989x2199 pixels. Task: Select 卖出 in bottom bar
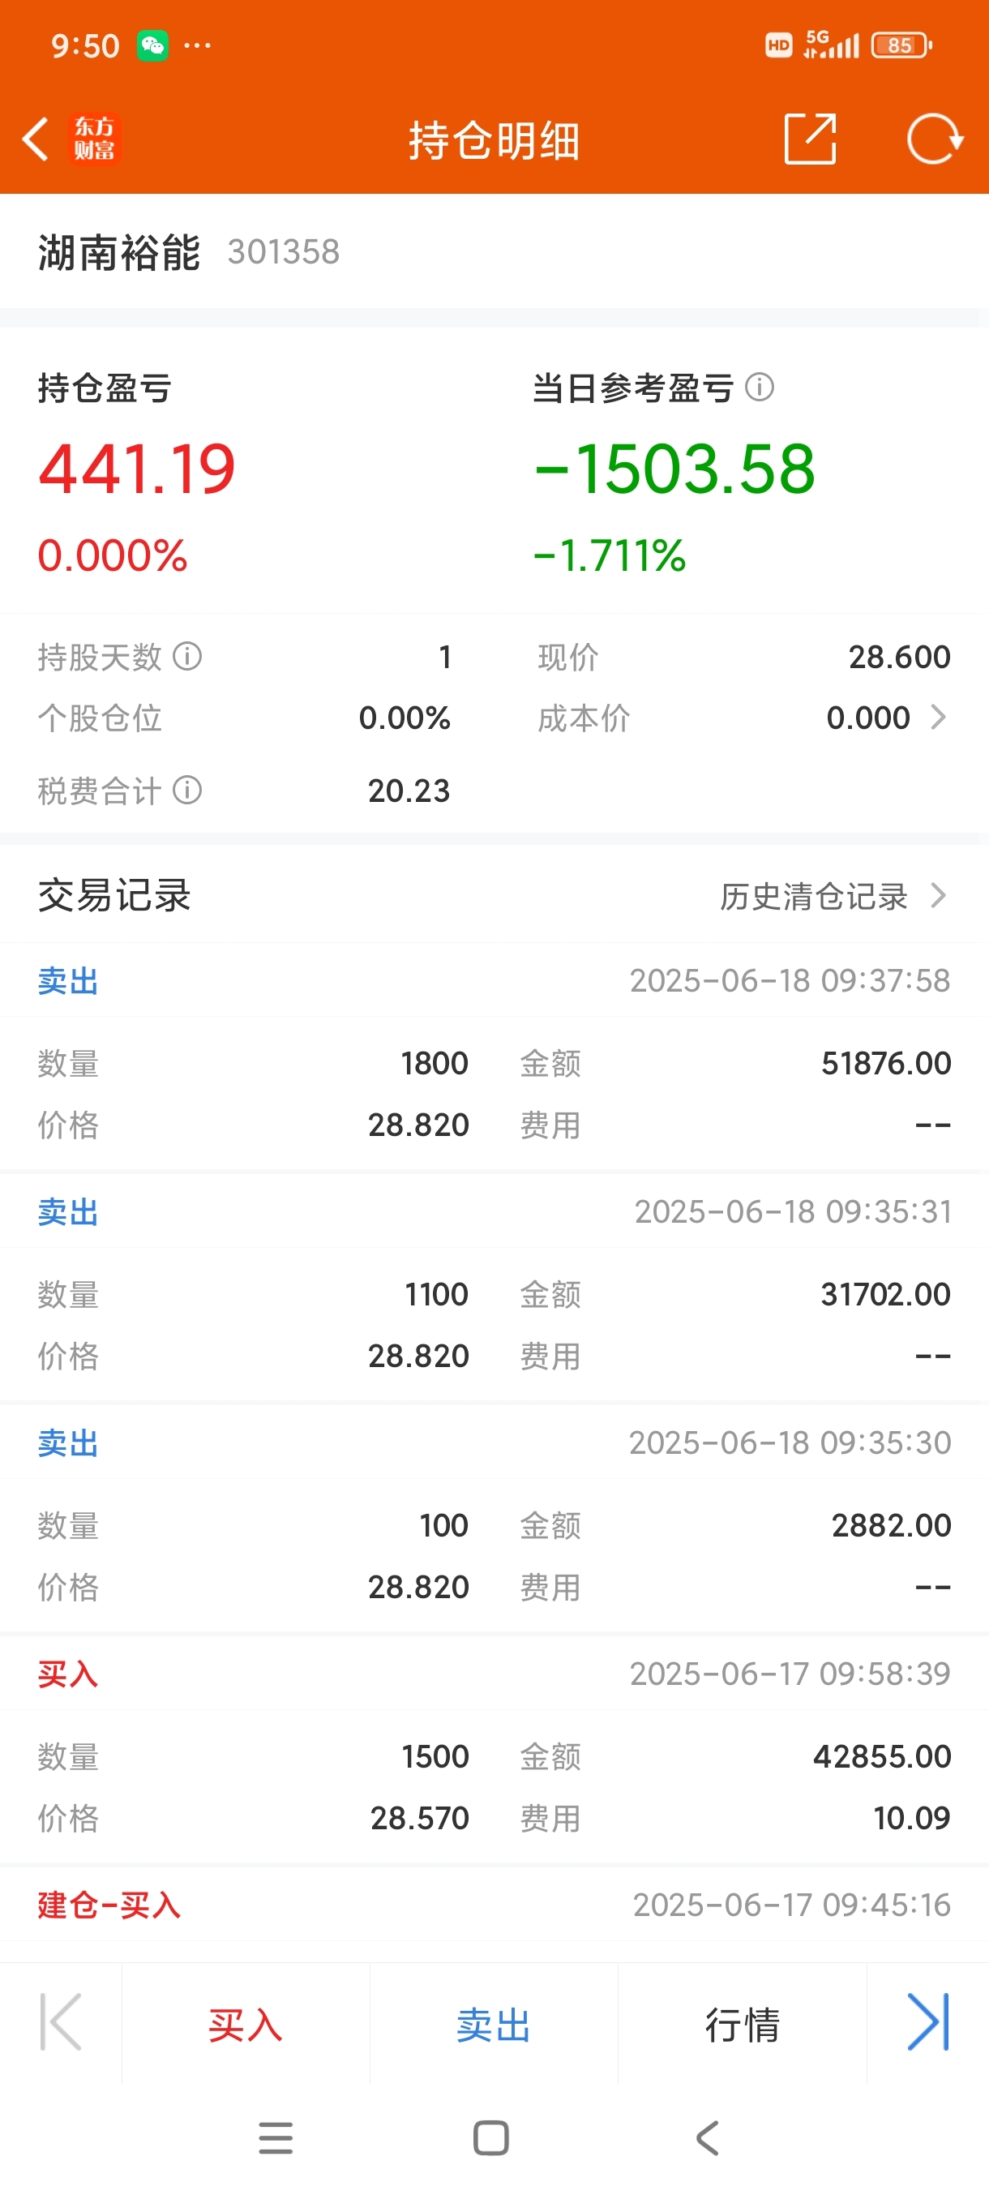[493, 2024]
